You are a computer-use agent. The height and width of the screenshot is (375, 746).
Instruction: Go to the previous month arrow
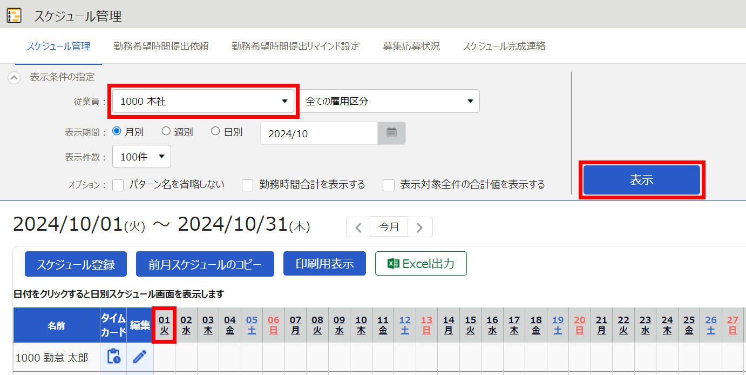click(x=358, y=227)
